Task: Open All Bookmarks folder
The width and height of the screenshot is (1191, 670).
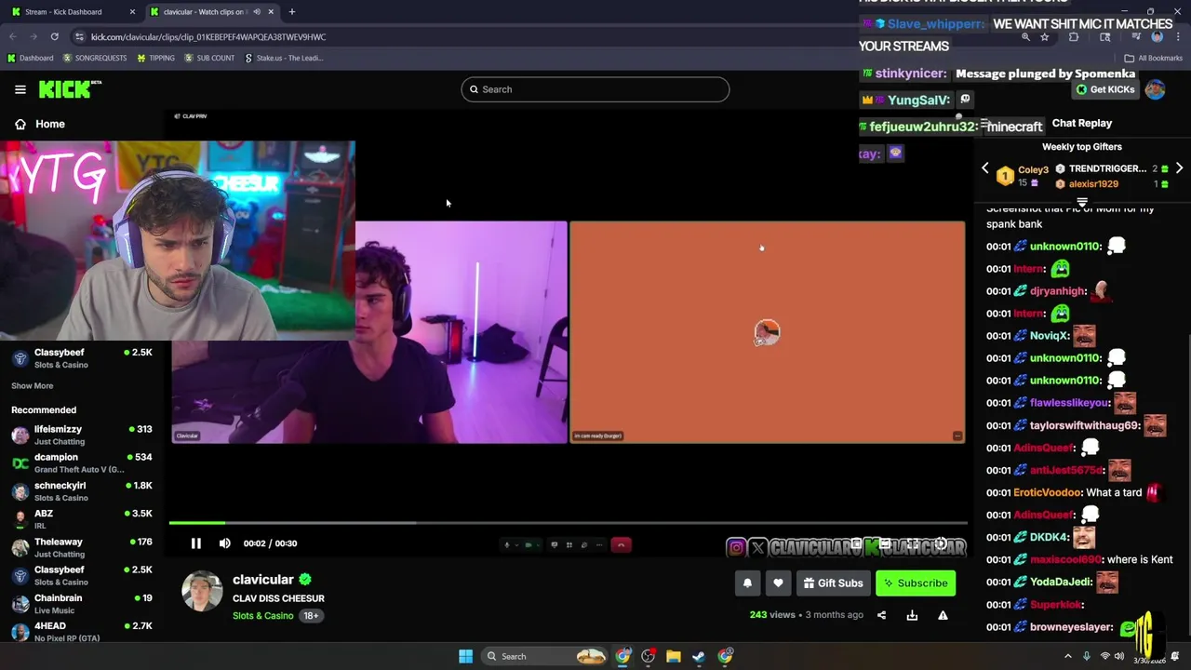Action: pos(1154,58)
